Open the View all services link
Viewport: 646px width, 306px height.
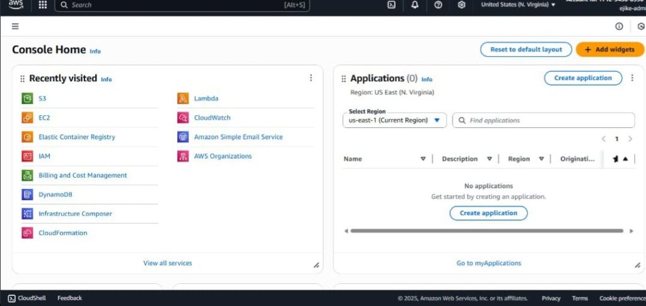[x=167, y=263]
